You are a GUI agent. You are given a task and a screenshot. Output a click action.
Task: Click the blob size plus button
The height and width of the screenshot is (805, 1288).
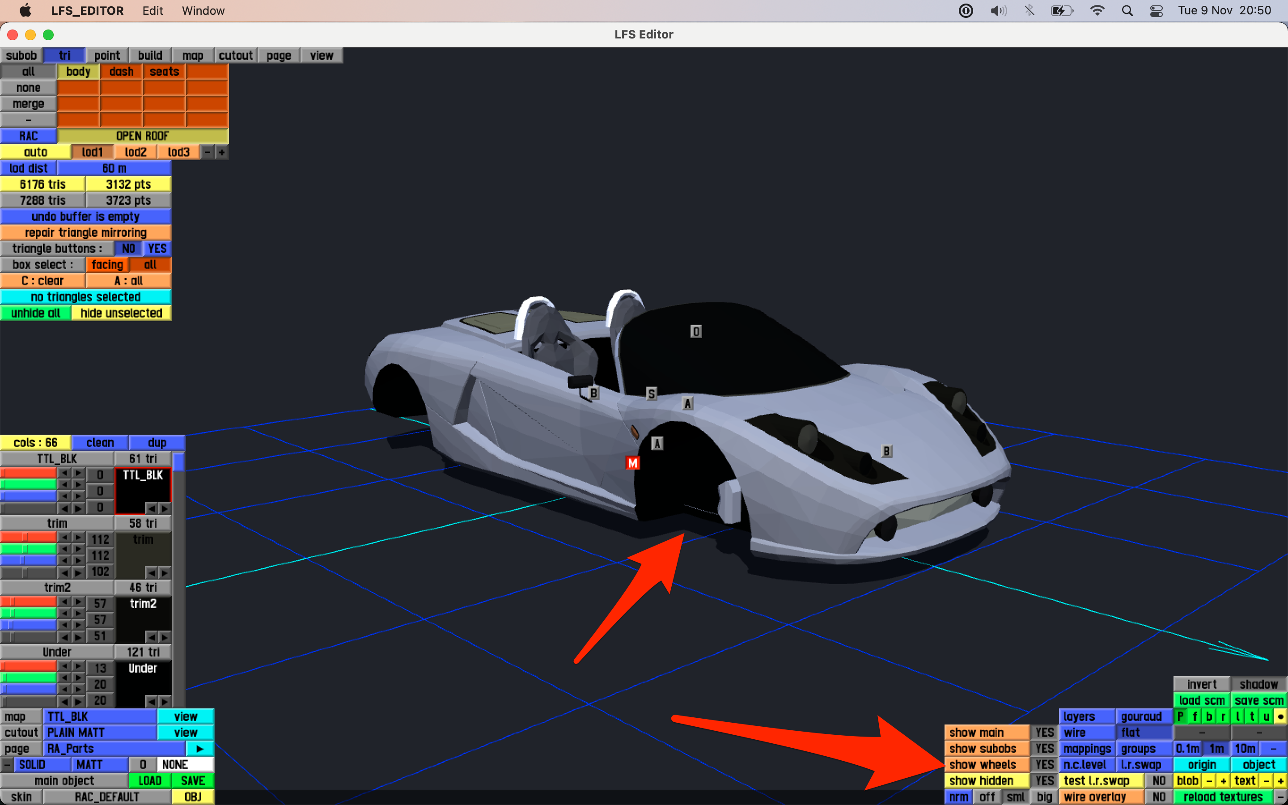[1223, 780]
